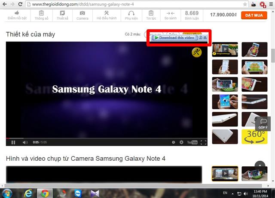This screenshot has height=198, width=275.
Task: Open Hệ điều hành tab
Action: point(107,15)
